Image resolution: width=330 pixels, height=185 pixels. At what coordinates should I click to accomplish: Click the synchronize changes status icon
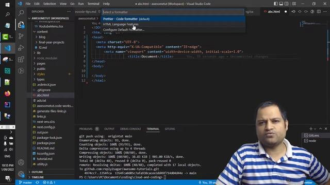(x=37, y=182)
